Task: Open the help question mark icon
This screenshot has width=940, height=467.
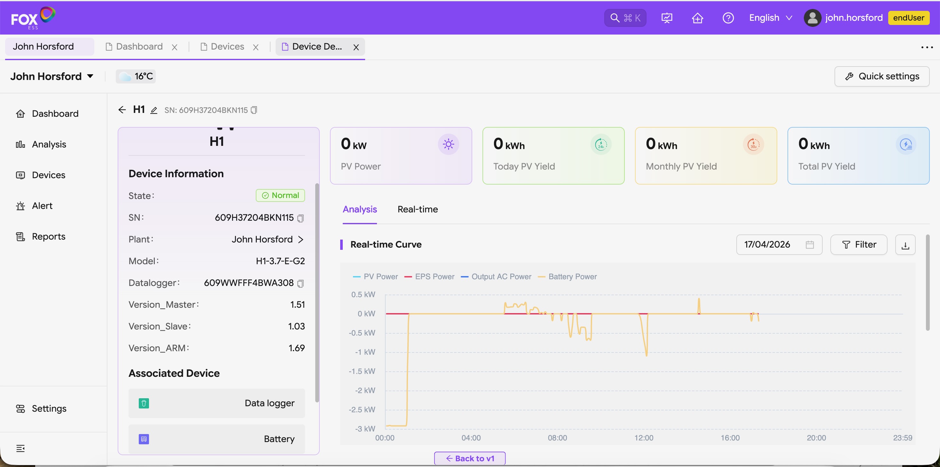Action: pyautogui.click(x=728, y=18)
